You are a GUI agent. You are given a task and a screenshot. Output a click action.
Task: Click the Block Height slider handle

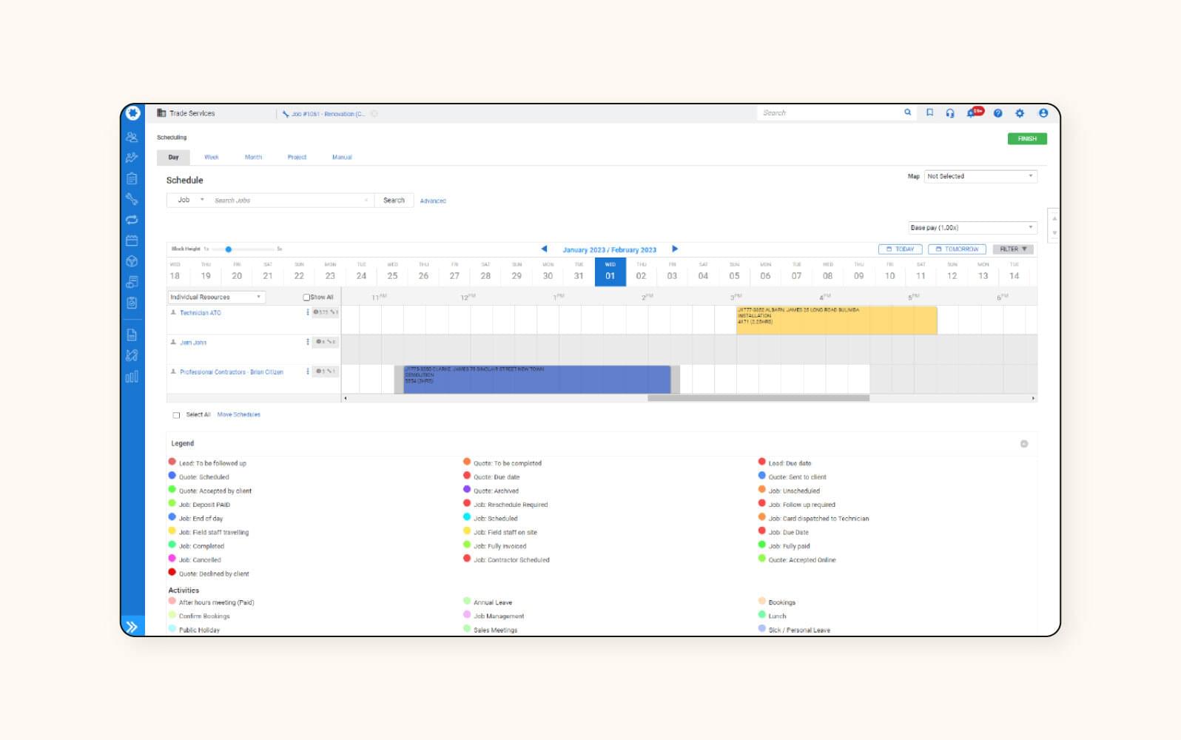tap(229, 249)
